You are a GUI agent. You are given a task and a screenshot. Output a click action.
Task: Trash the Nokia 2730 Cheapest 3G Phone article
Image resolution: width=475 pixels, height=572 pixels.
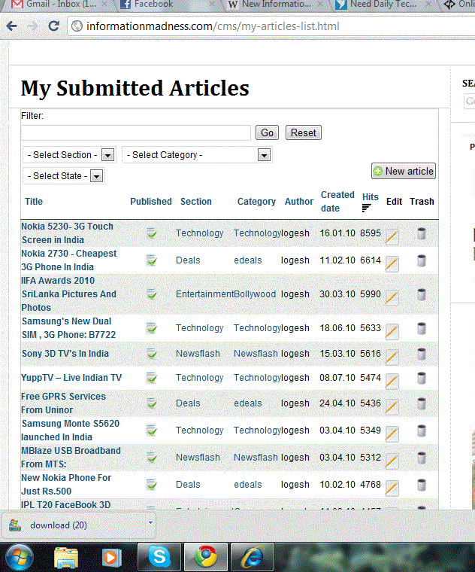coord(422,260)
